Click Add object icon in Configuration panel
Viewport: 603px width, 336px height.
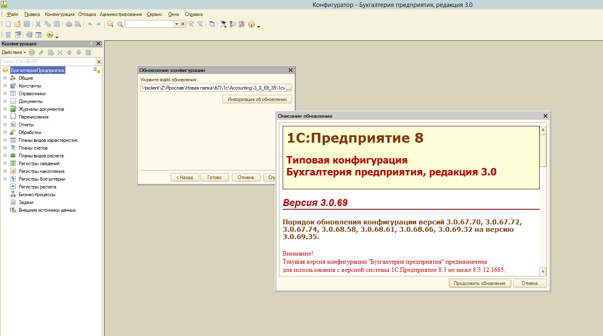(32, 52)
